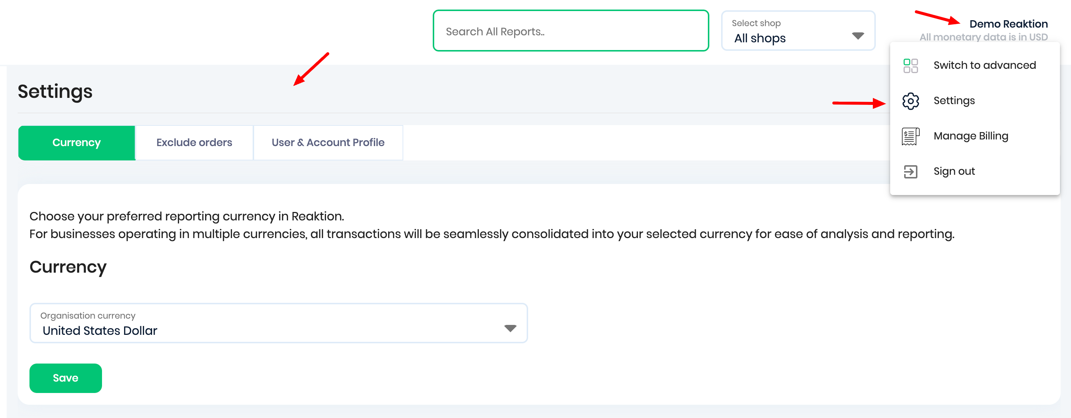Click the Settings gear icon in menu
The width and height of the screenshot is (1071, 418).
click(x=910, y=101)
